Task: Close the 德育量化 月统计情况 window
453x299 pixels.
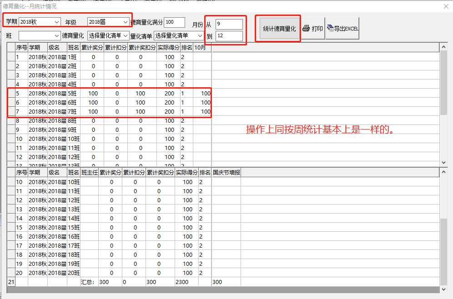Action: click(446, 6)
